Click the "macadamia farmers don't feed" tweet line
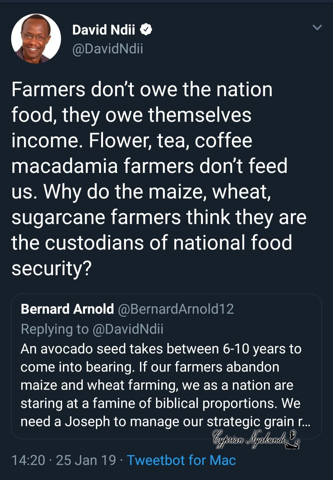This screenshot has height=480, width=333. point(149,166)
